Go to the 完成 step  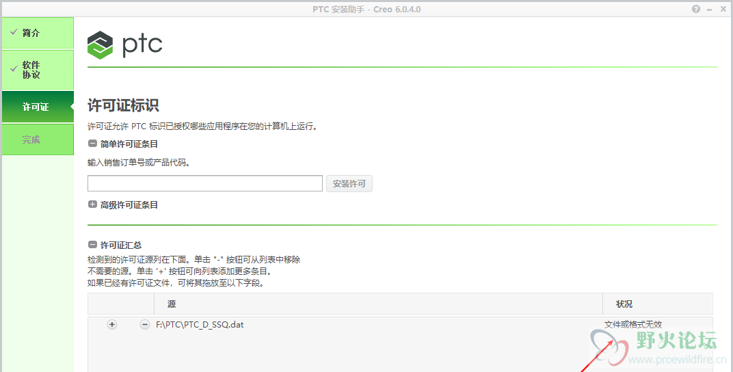pyautogui.click(x=38, y=139)
